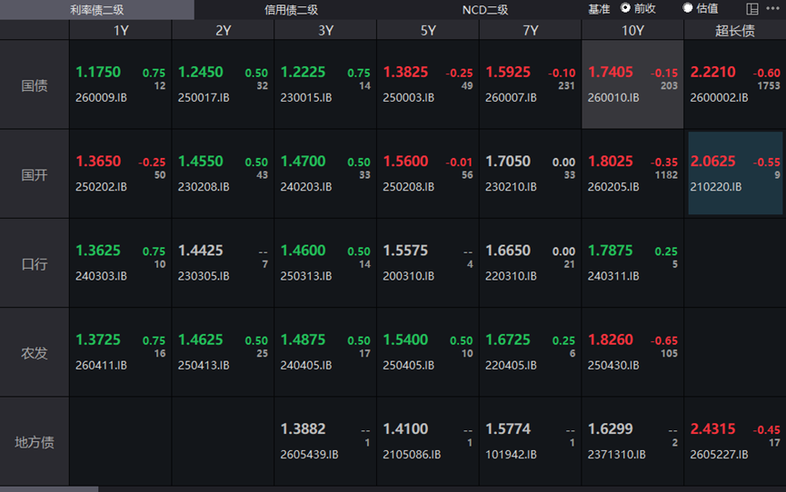Open the NCD二级 tab
Screen dimensions: 786x492
tap(484, 9)
